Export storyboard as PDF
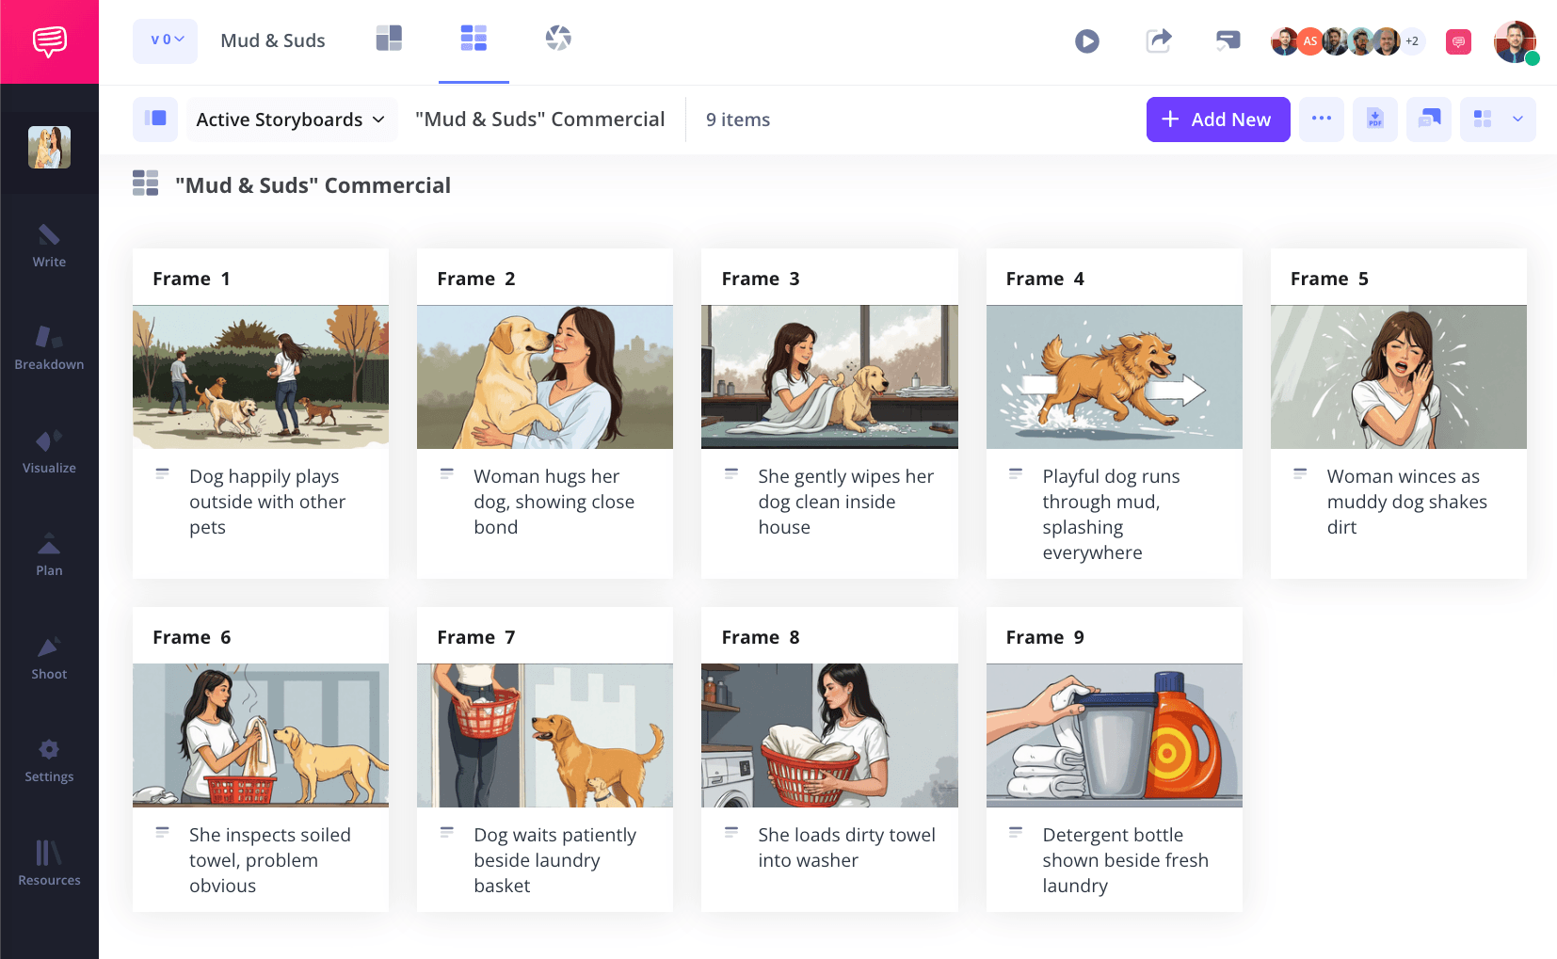The image size is (1557, 959). (1374, 120)
